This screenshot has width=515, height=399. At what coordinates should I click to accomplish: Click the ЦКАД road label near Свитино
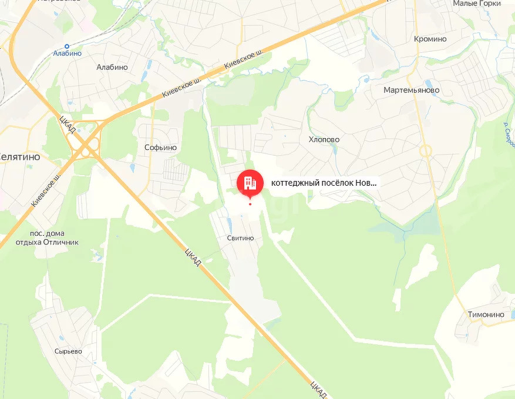[x=193, y=257]
